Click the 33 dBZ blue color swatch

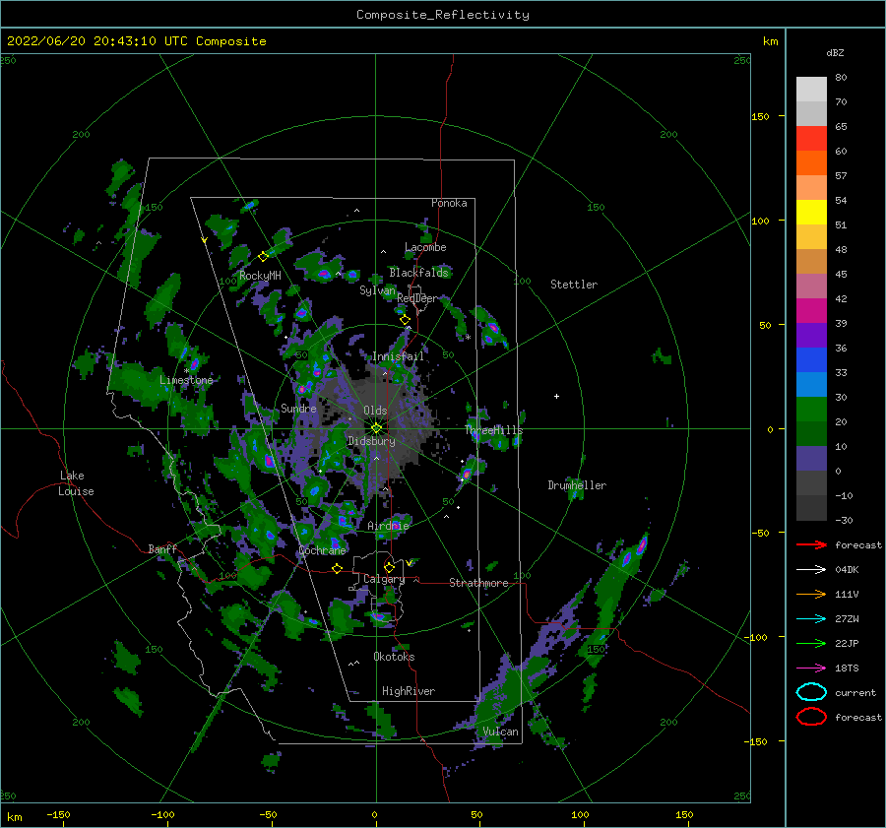811,359
